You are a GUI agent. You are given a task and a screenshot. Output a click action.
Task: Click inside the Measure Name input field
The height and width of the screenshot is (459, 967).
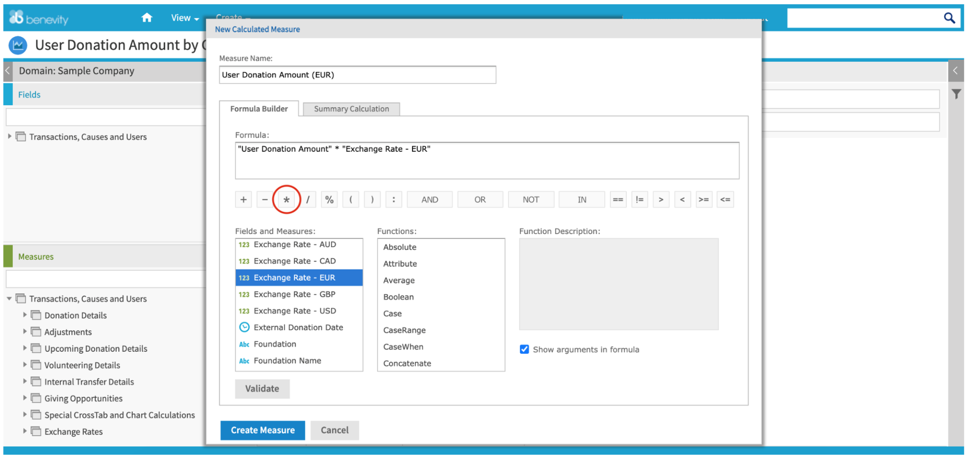pyautogui.click(x=357, y=75)
